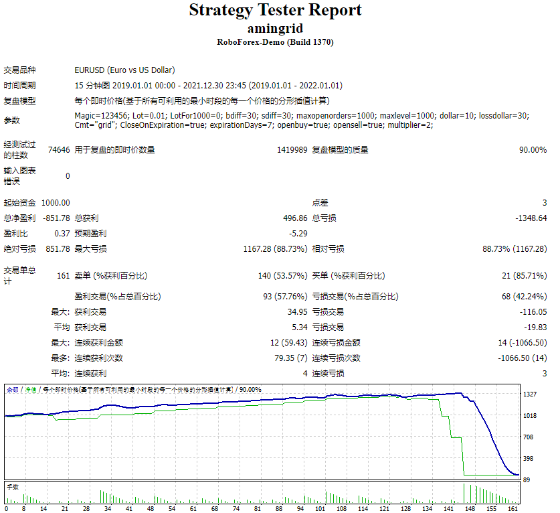Viewport: 560px width, 513px height.
Task: Click the 净值 equity legend in chart
Action: pyautogui.click(x=31, y=390)
